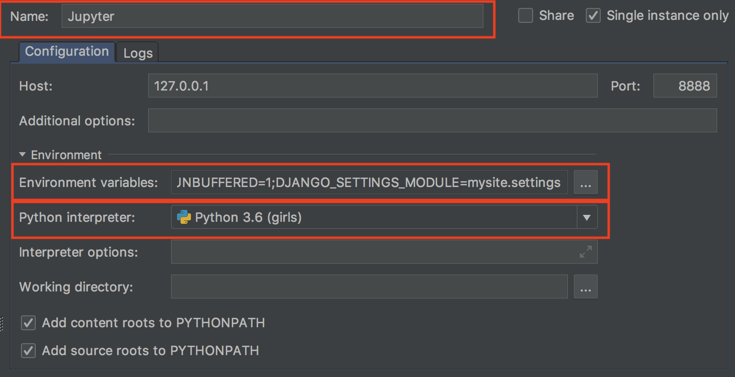Image resolution: width=735 pixels, height=377 pixels.
Task: Click the Working directory label
Action: [76, 287]
